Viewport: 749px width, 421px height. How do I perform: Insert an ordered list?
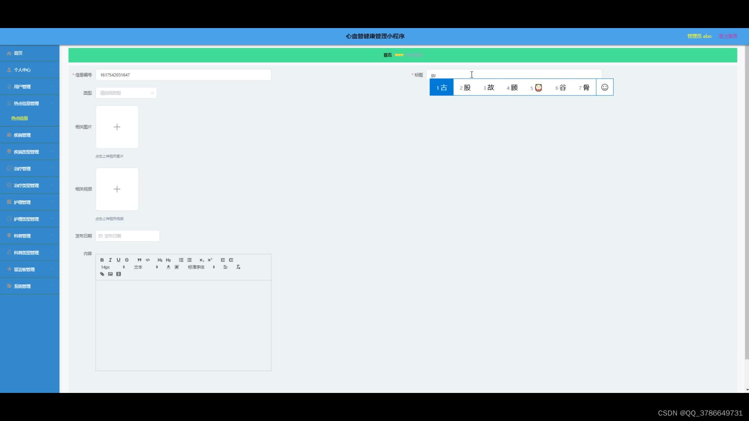tap(181, 260)
